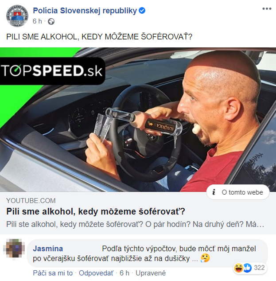276x281 pixels.
Task: Click the thinking face emoji in the comment
Action: [x=205, y=258]
